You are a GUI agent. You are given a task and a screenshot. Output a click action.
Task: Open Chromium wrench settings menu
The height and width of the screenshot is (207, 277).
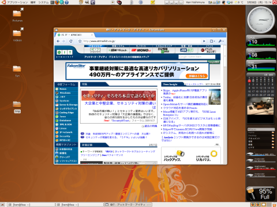tap(221, 41)
